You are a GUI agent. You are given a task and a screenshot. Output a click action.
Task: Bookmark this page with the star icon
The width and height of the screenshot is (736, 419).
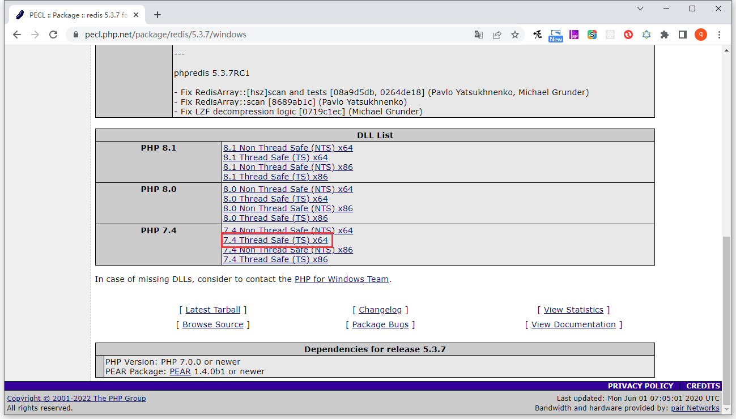tap(515, 35)
